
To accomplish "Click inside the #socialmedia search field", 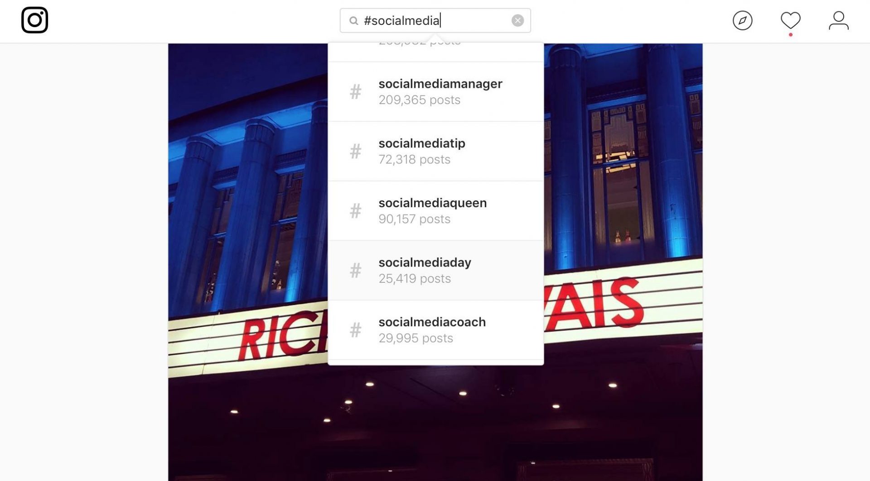I will click(435, 20).
